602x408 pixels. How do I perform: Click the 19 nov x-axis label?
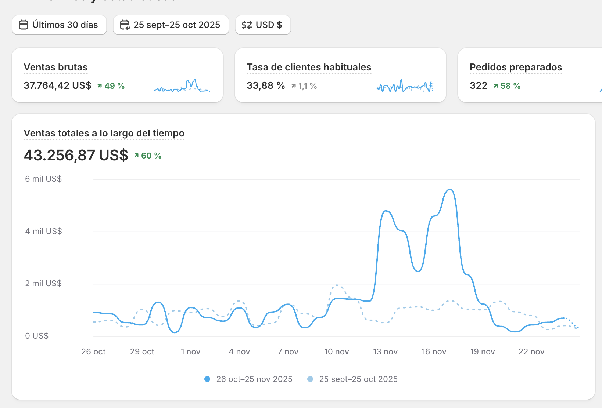tap(483, 351)
